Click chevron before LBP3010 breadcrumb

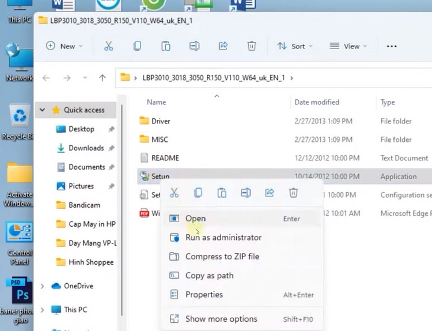tap(135, 78)
